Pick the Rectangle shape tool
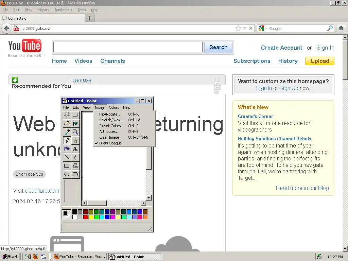Screen dimensions: 348x261 pos(67,166)
